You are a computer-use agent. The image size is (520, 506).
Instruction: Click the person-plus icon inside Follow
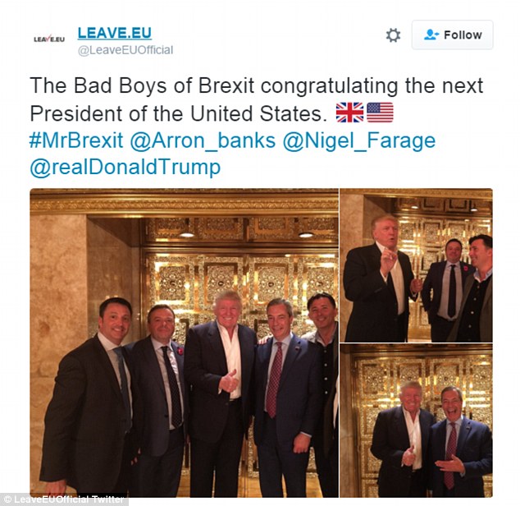pyautogui.click(x=431, y=34)
